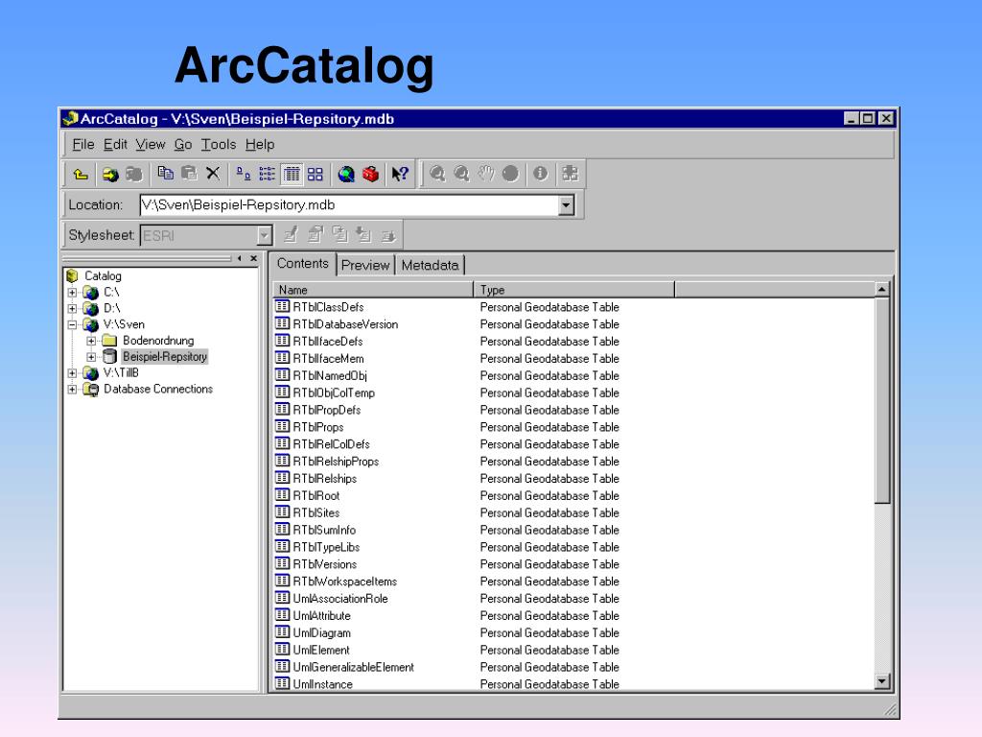Select the RTblClassDefs table

click(x=328, y=307)
